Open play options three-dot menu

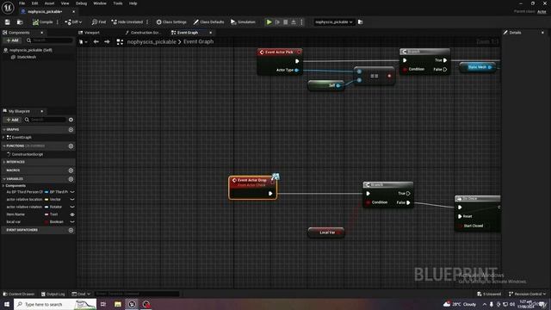(301, 22)
